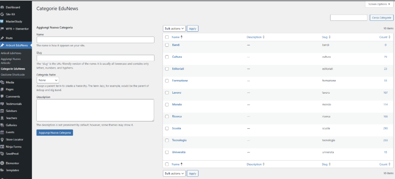Tick the Tecnologia category checkbox
The image size is (395, 179).
click(x=167, y=140)
